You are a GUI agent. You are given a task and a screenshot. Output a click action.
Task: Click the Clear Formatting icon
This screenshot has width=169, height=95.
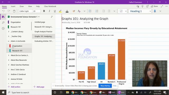click(x=79, y=11)
